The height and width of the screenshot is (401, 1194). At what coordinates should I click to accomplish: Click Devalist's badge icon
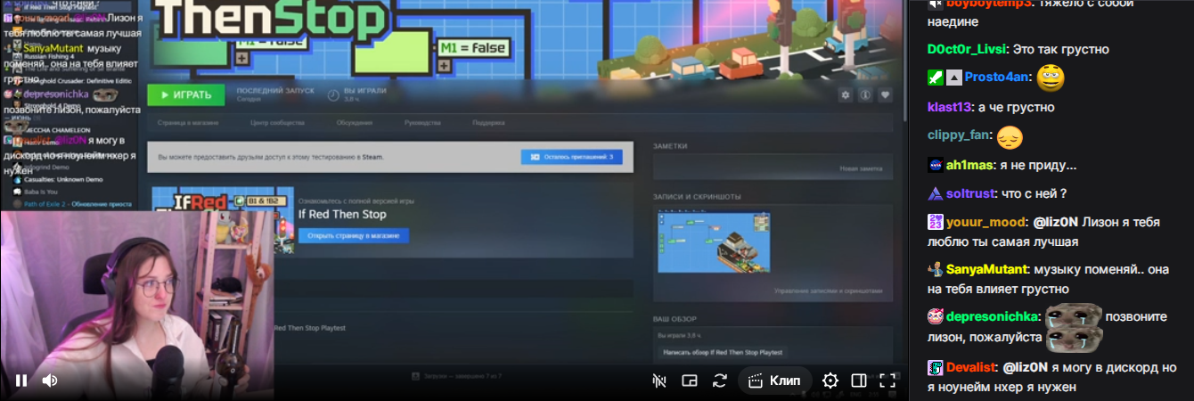pos(935,367)
